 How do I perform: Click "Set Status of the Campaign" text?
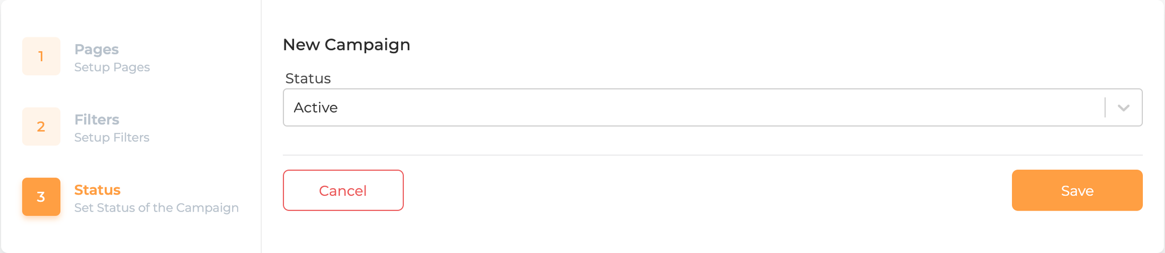point(156,208)
